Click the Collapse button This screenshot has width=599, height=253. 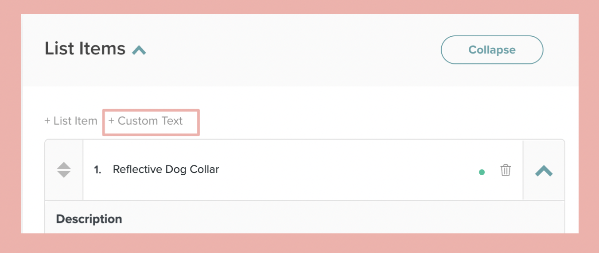[492, 50]
